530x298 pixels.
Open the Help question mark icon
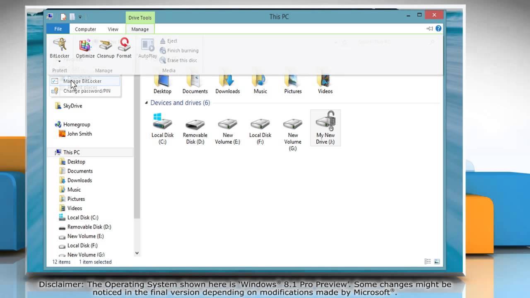point(438,29)
